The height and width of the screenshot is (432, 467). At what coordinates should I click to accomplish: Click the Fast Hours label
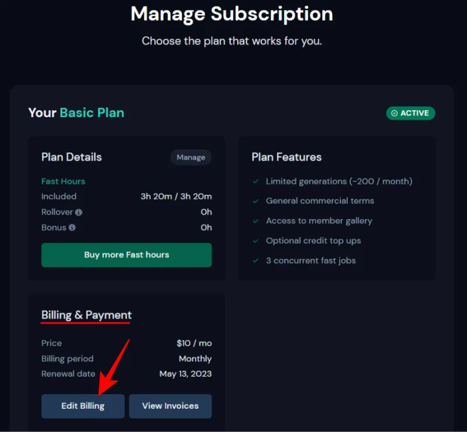tap(63, 181)
